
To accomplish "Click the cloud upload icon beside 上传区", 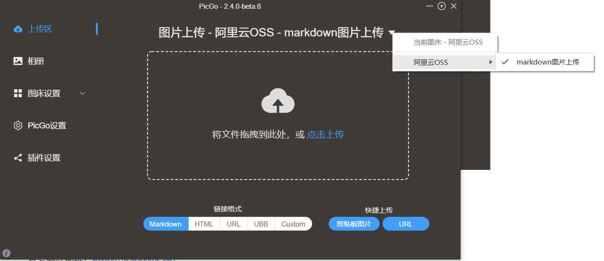I will [x=18, y=29].
